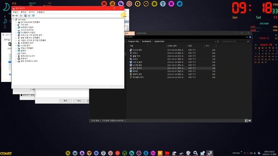Click the orange square icon on the taskbar

pyautogui.click(x=160, y=153)
